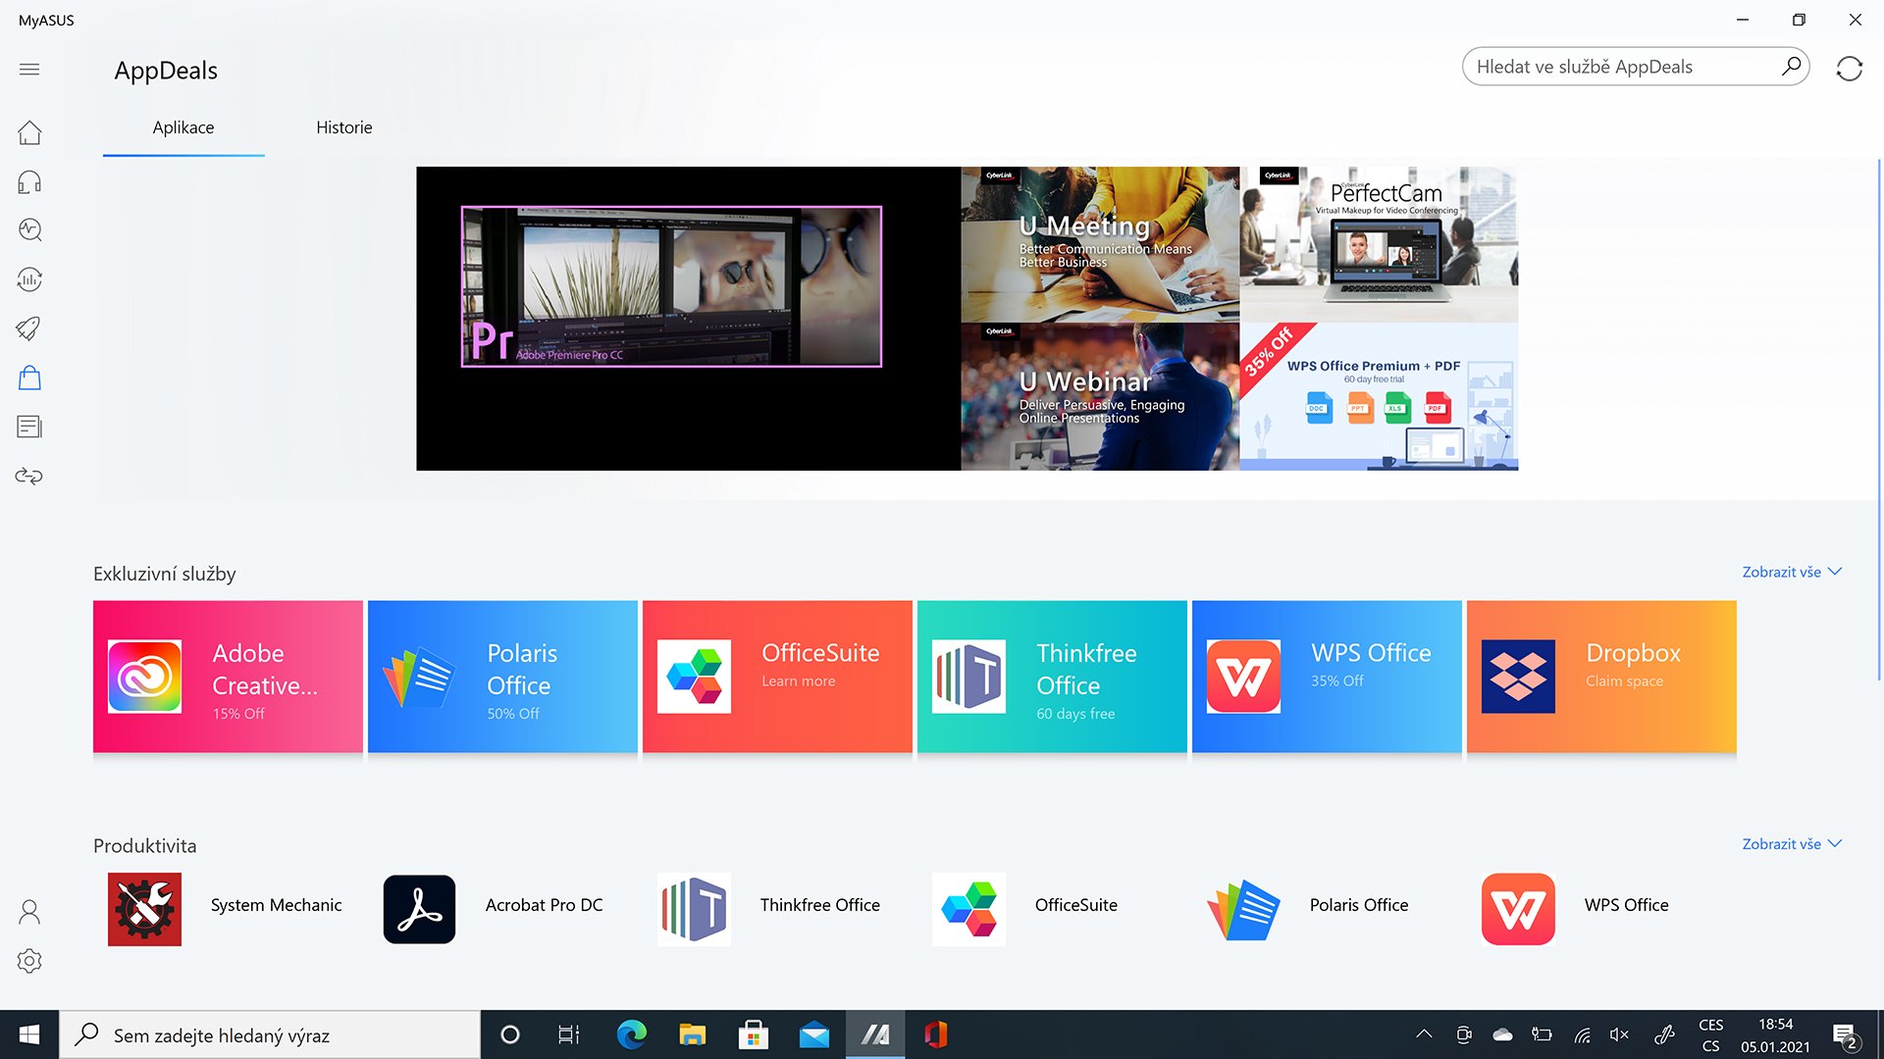This screenshot has height=1059, width=1884.
Task: Click the System Mechanic app icon
Action: [x=144, y=909]
